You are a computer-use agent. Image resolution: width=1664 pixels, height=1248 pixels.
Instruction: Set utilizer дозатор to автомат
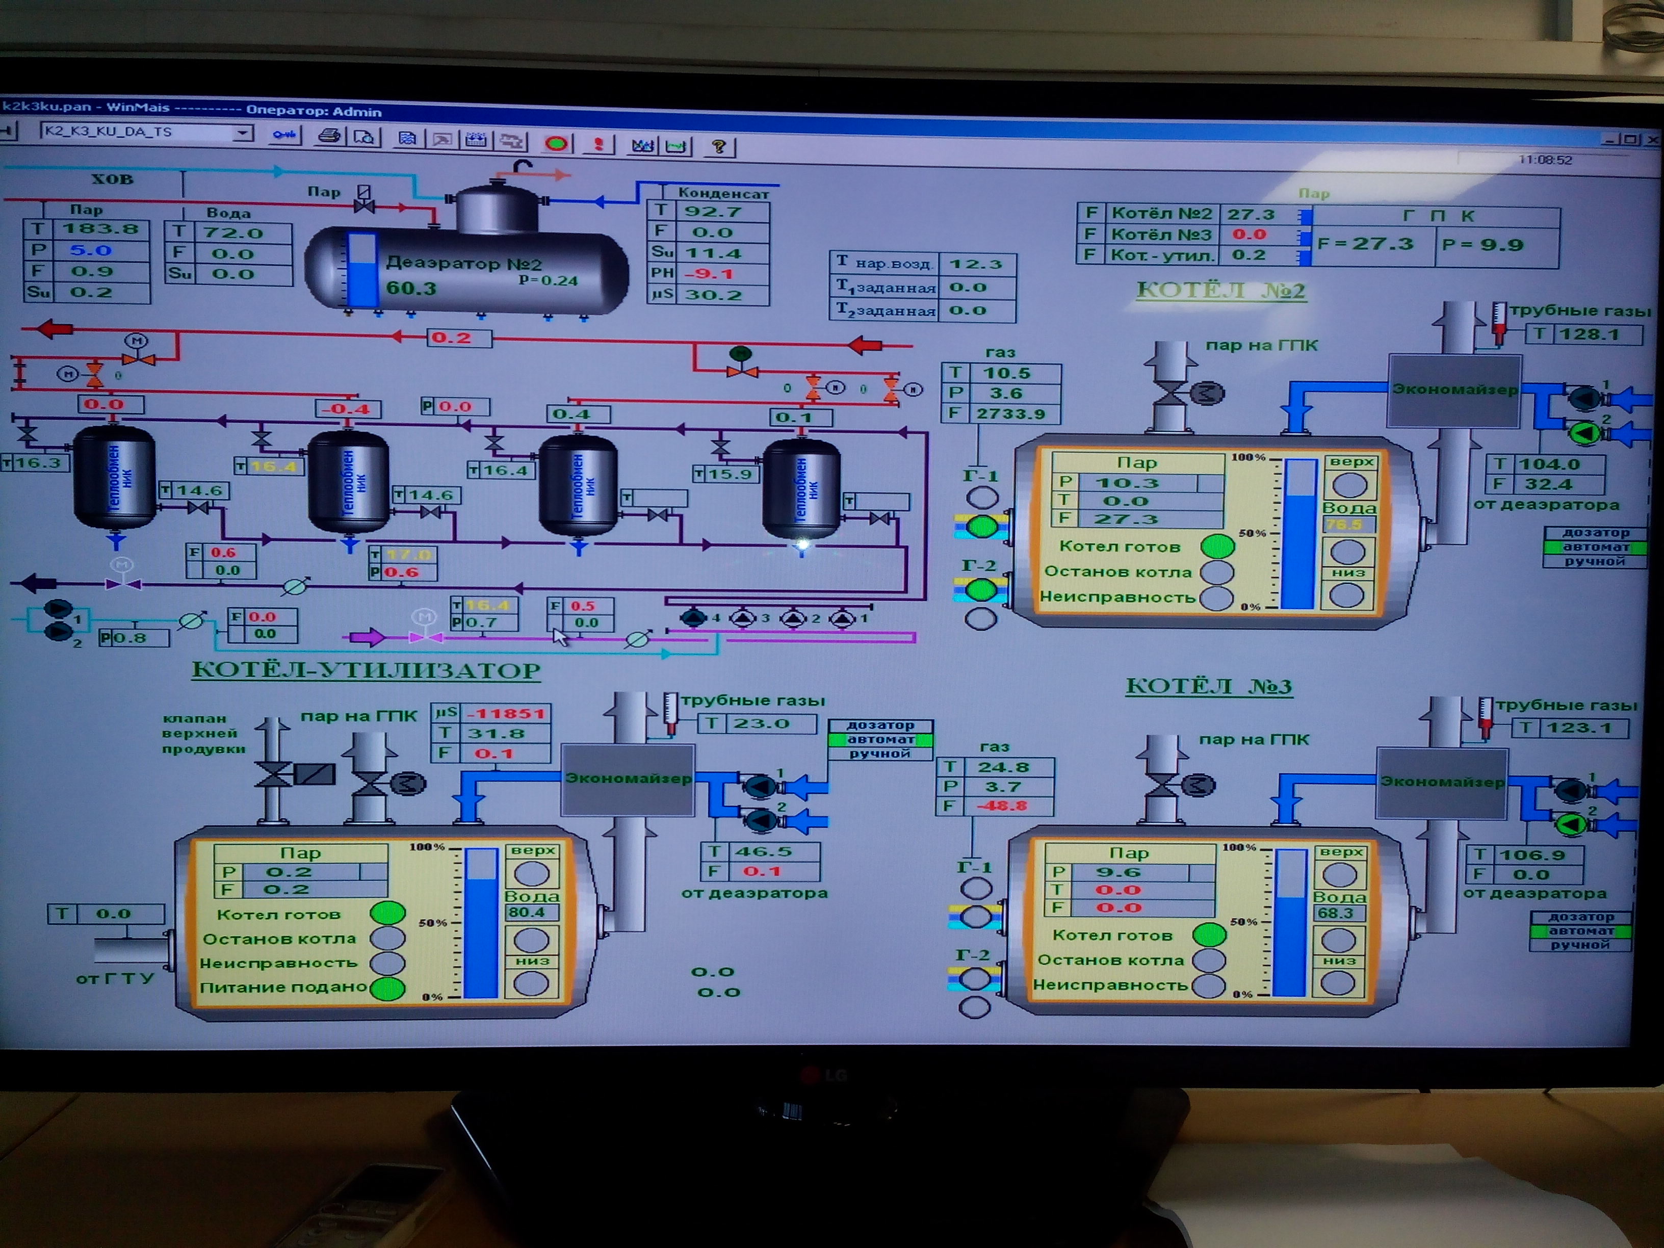881,740
